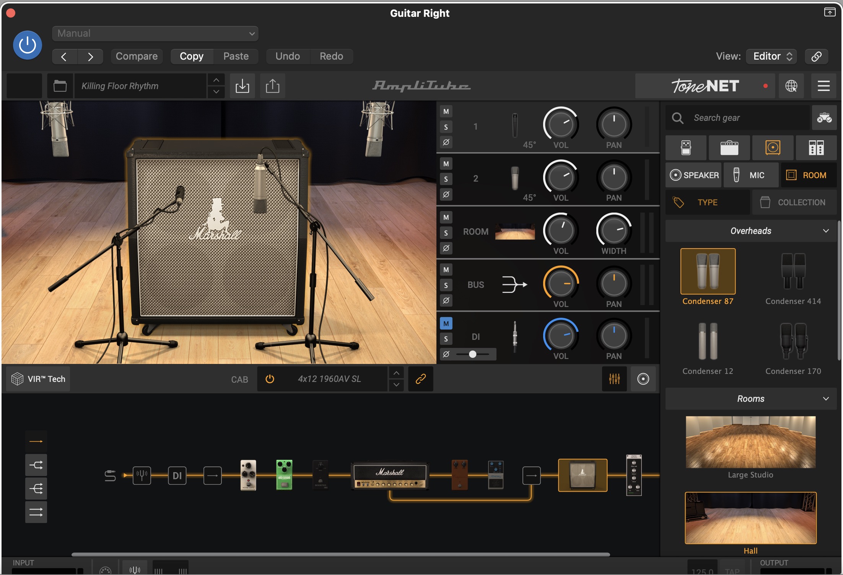Select the COLLECTION filter tab

pyautogui.click(x=794, y=202)
